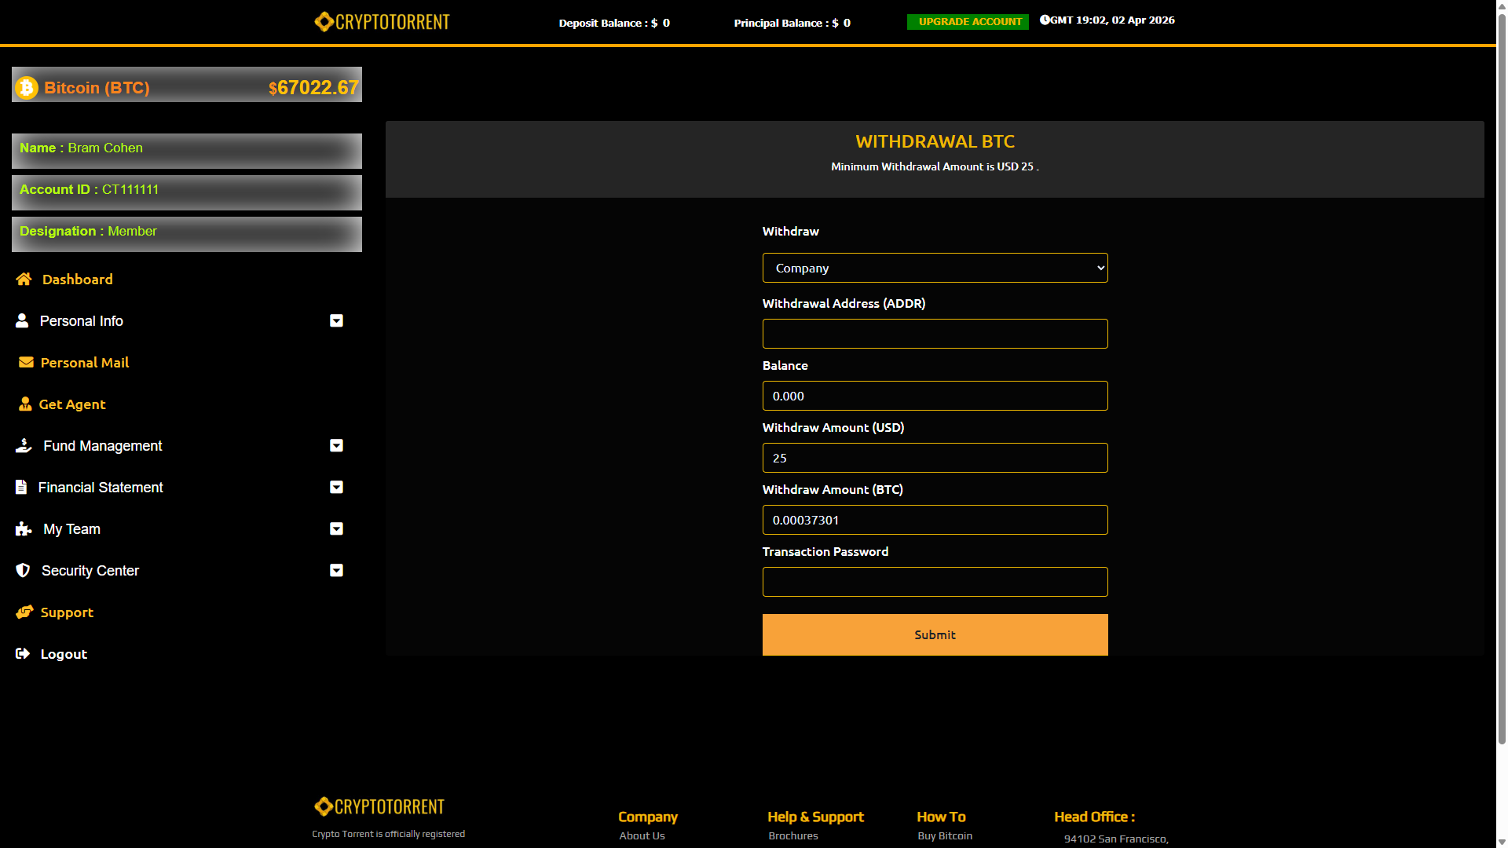Click the Security Center shield icon
Screen dimensions: 1508x848
click(x=23, y=570)
